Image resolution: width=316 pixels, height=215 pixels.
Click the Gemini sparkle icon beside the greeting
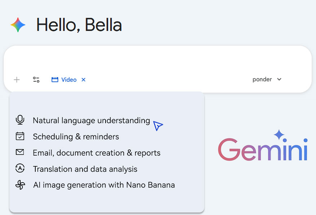(18, 25)
